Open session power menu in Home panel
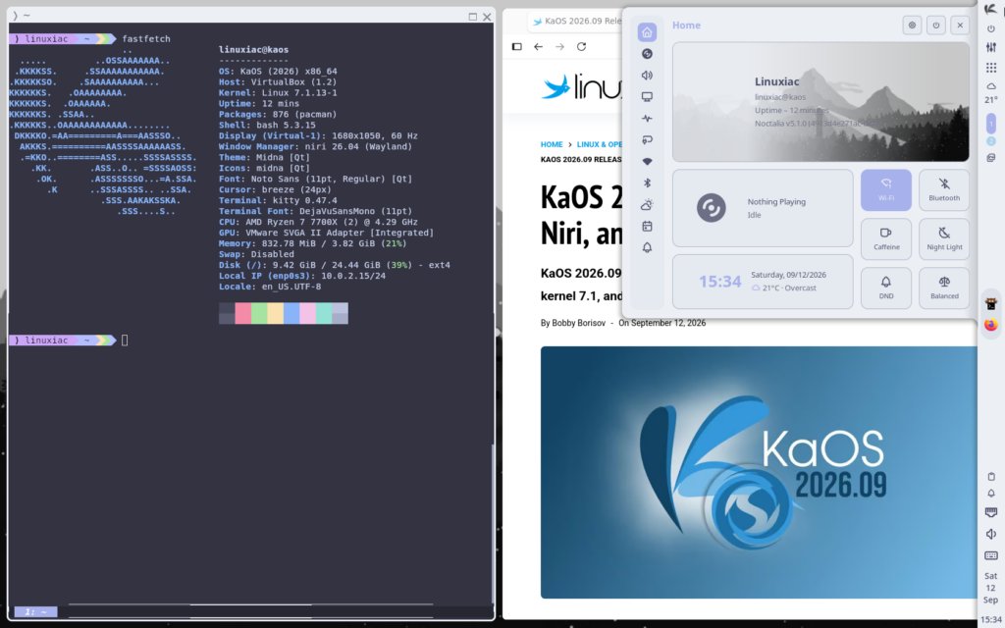 (x=935, y=25)
